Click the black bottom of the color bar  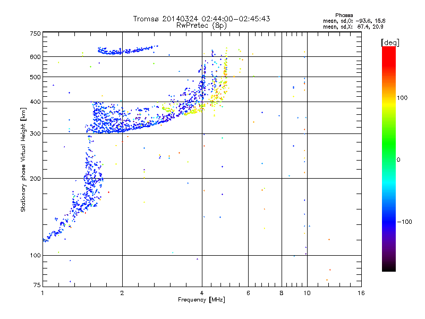pos(389,267)
